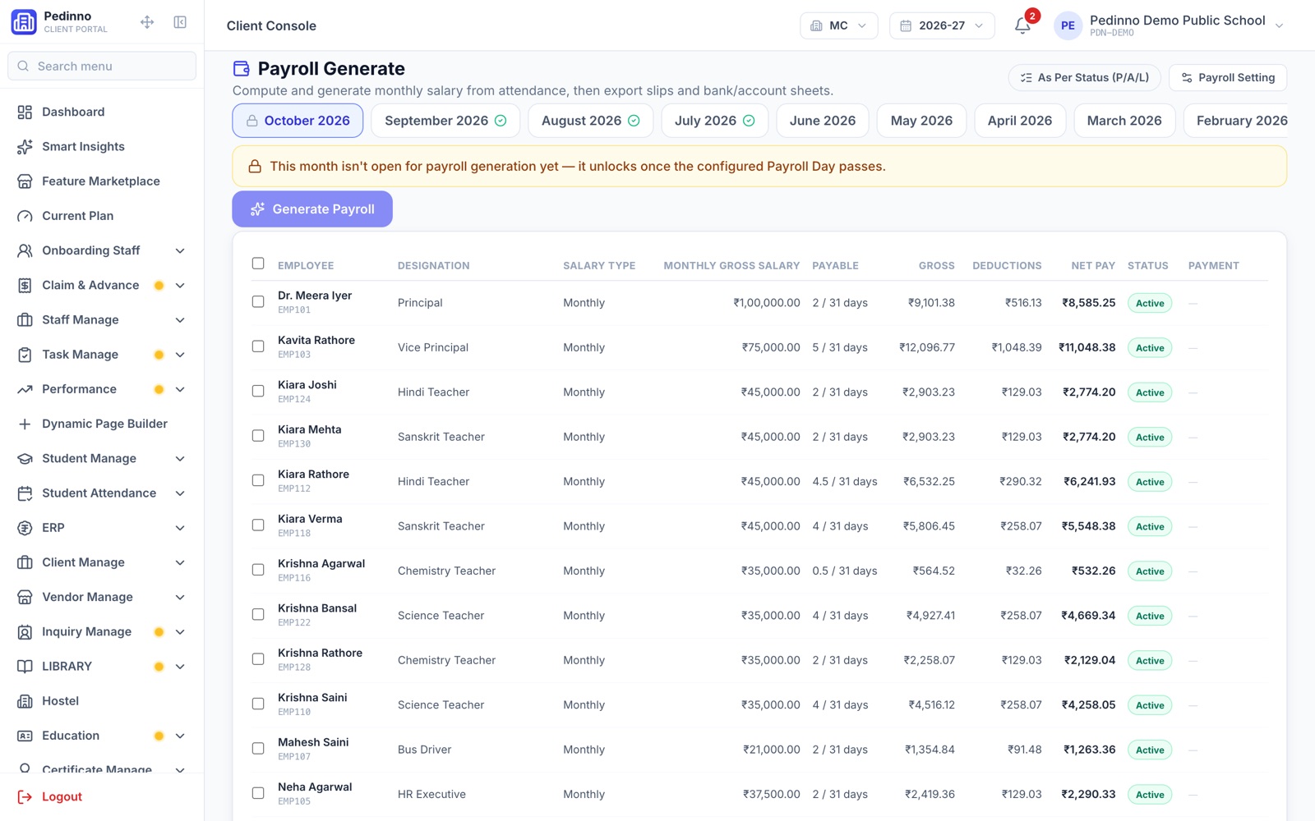Click the move/drag arrows icon in sidebar header
This screenshot has height=821, width=1315.
pos(147,22)
